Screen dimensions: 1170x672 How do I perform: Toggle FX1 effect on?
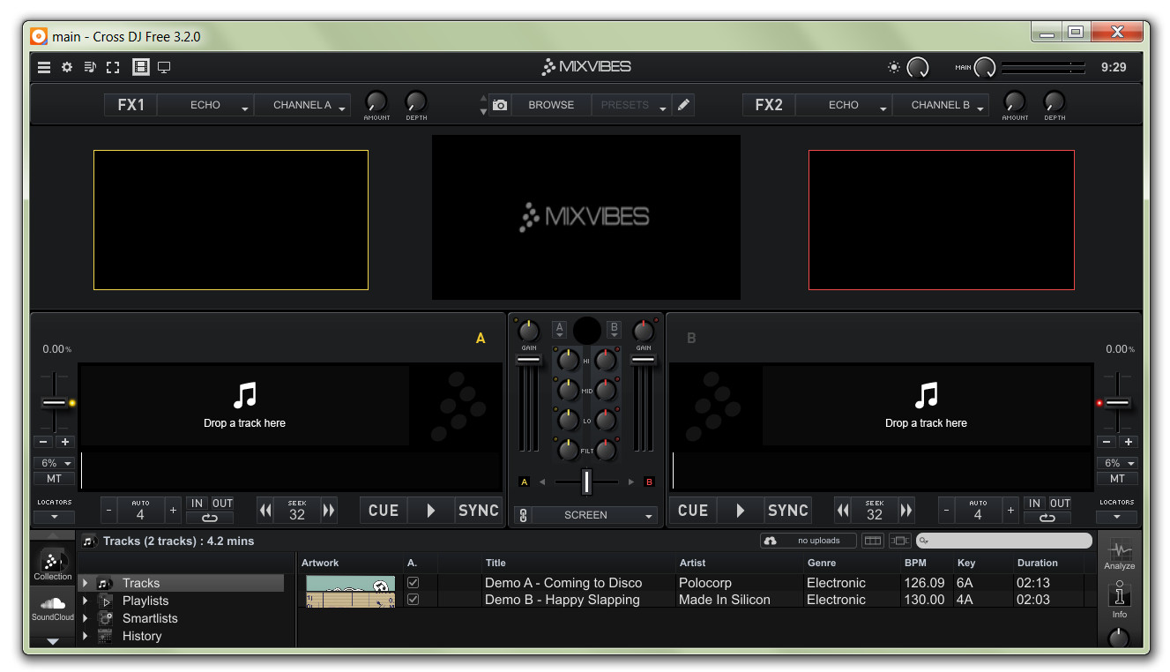(130, 105)
